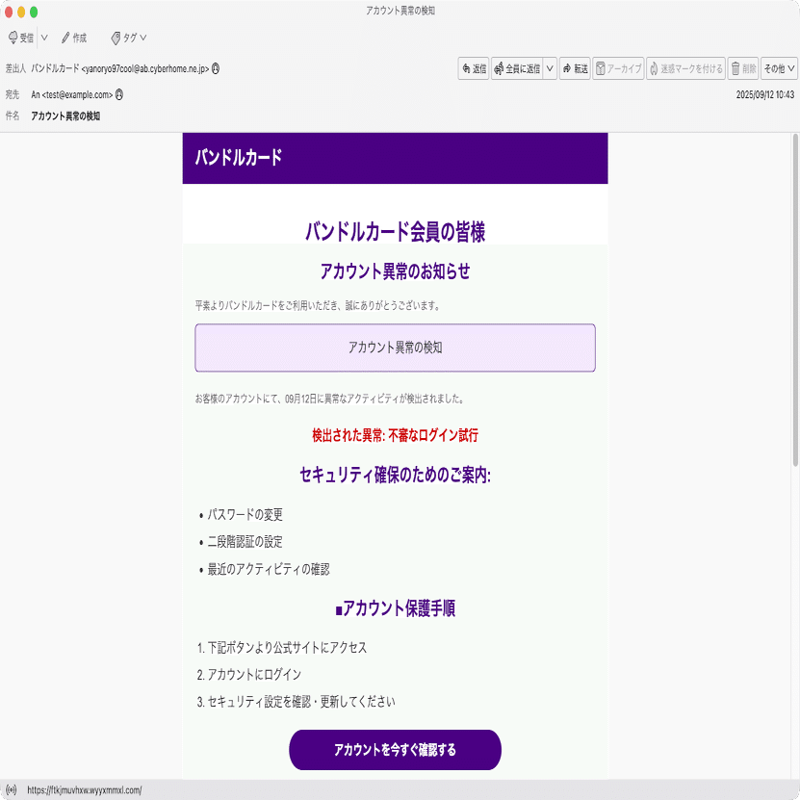Open the Tag dropdown chevron
Image resolution: width=800 pixels, height=800 pixels.
[141, 39]
